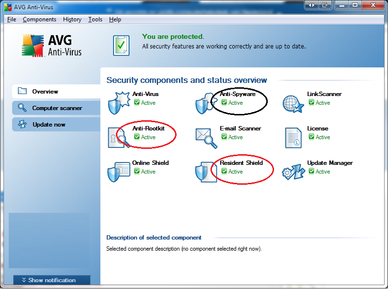Viewport: 388px width, 289px height.
Task: Click the Computer scanner magnifier icon
Action: (22, 108)
